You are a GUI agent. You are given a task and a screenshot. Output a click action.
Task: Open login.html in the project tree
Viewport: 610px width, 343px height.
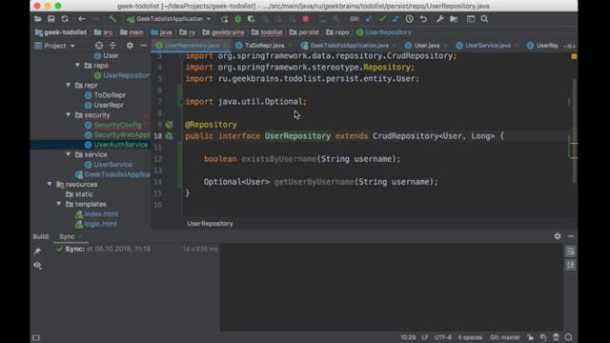(100, 224)
